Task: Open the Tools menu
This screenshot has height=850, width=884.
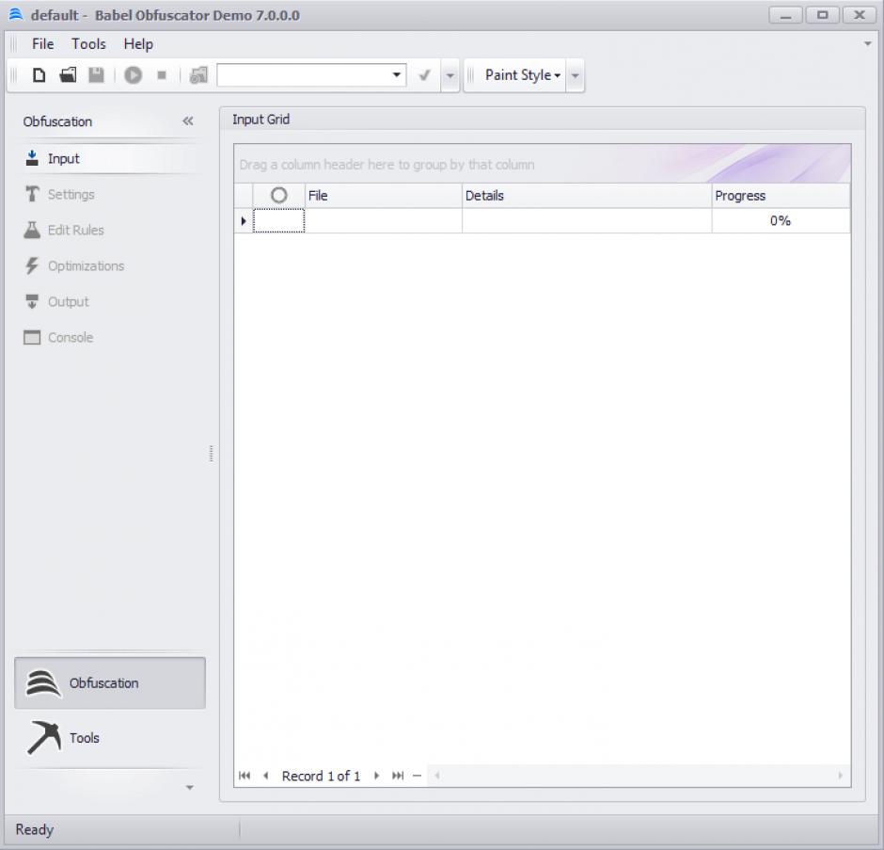Action: coord(88,44)
